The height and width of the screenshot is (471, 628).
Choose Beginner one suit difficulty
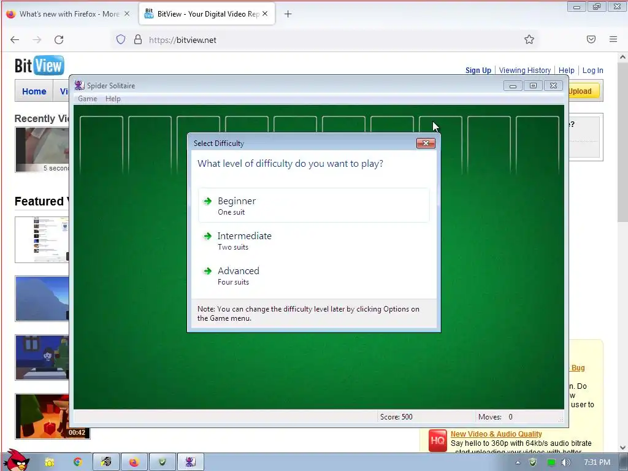(313, 205)
